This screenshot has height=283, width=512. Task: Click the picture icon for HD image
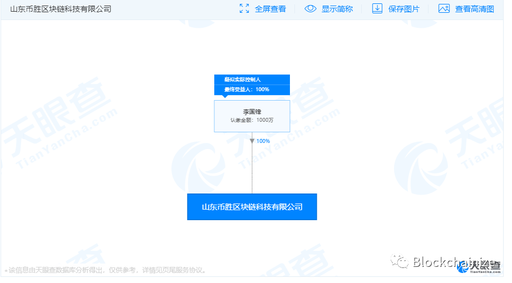pyautogui.click(x=444, y=9)
